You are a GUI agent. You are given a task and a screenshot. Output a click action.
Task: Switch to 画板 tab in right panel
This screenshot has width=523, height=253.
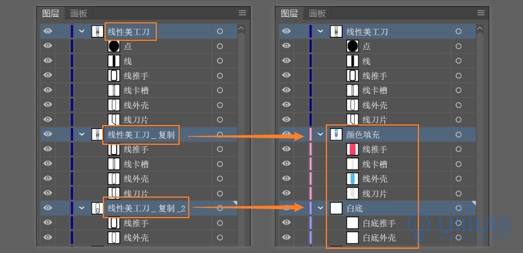(317, 13)
